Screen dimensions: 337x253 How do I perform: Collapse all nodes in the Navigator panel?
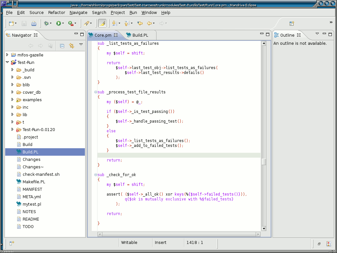(x=62, y=45)
